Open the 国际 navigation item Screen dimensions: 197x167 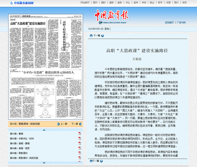[103, 3]
